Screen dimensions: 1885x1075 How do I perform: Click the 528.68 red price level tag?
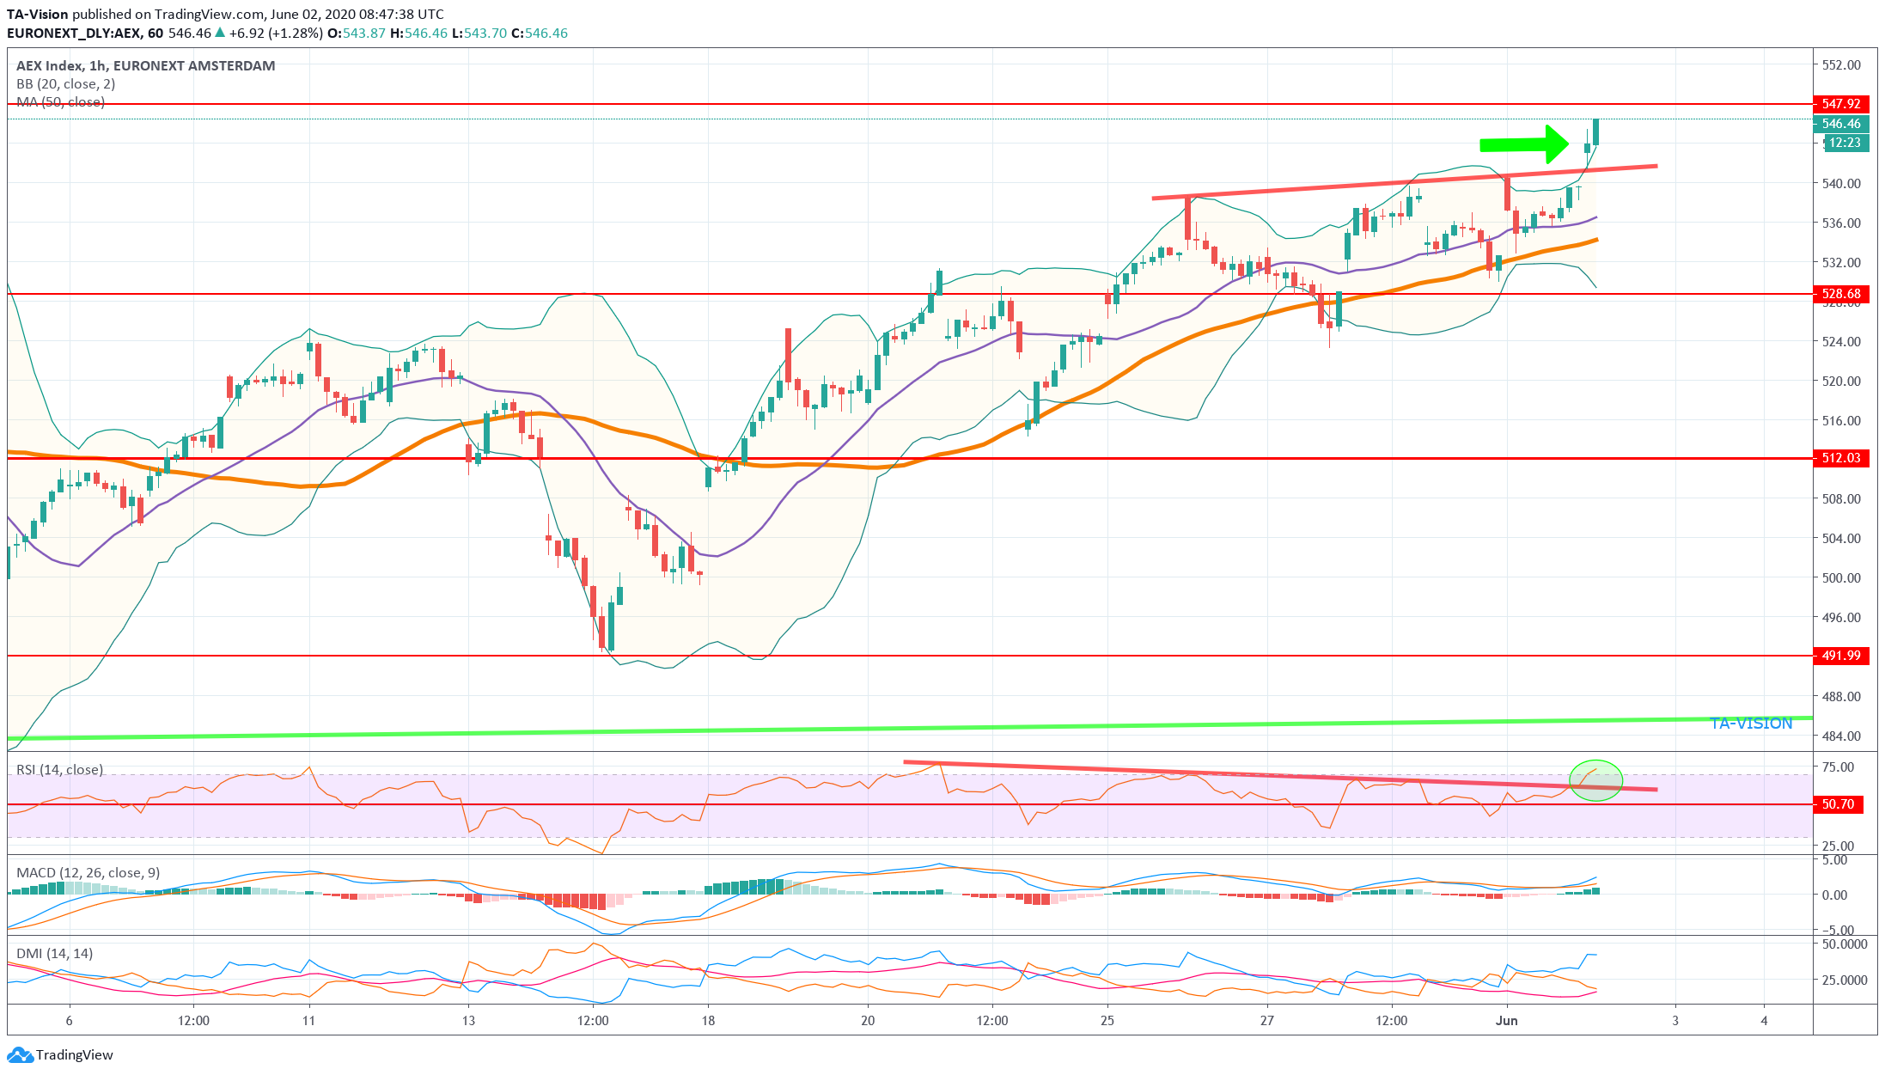[x=1841, y=294]
